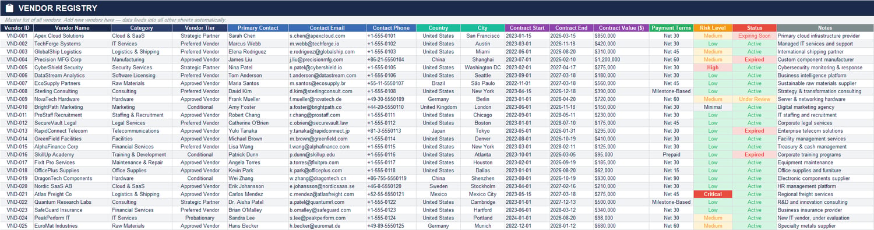Select the United Kingdom country cell
Viewport: 874px width, 230px height.
coord(438,107)
